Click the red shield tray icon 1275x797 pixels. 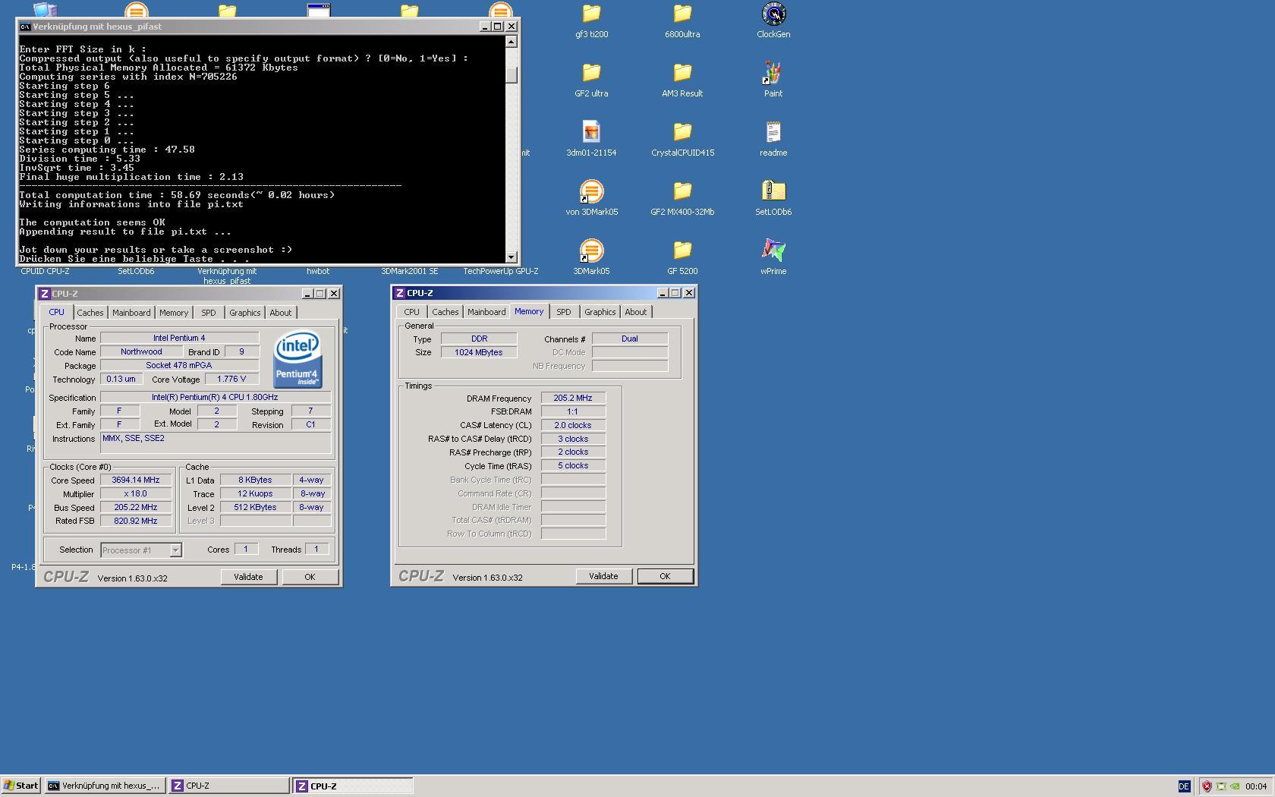[x=1207, y=786]
